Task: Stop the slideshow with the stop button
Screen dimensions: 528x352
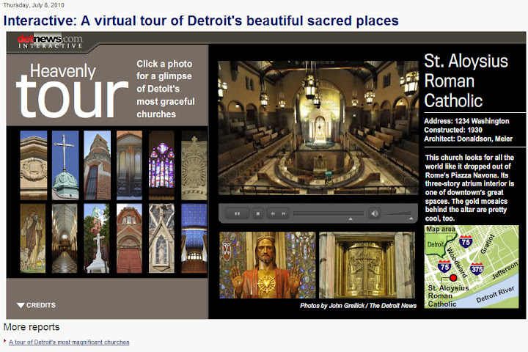Action: pyautogui.click(x=258, y=213)
